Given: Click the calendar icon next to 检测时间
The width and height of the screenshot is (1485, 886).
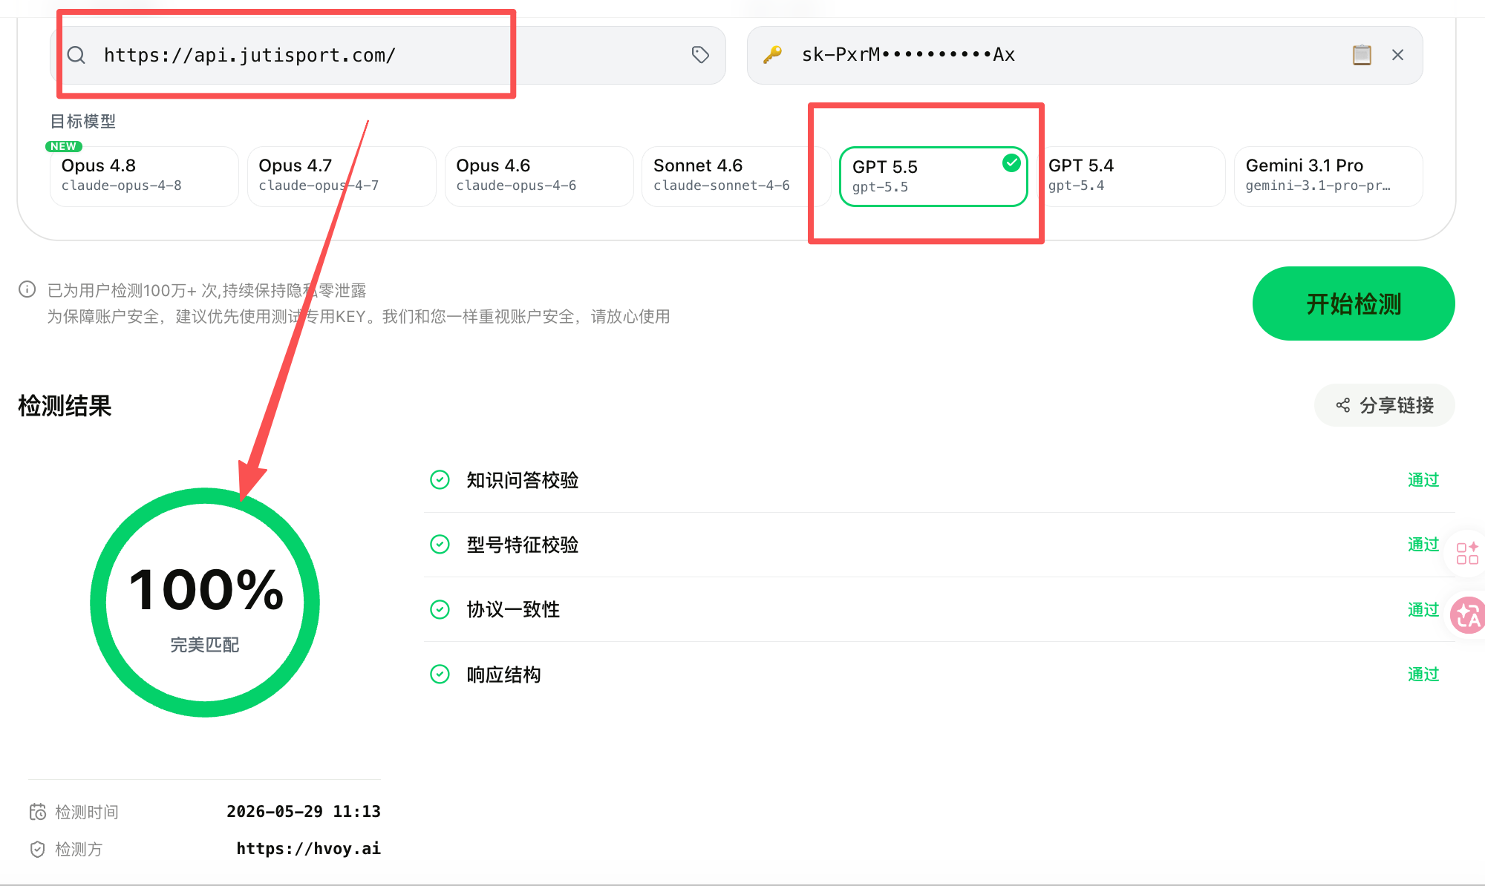Looking at the screenshot, I should 38,812.
